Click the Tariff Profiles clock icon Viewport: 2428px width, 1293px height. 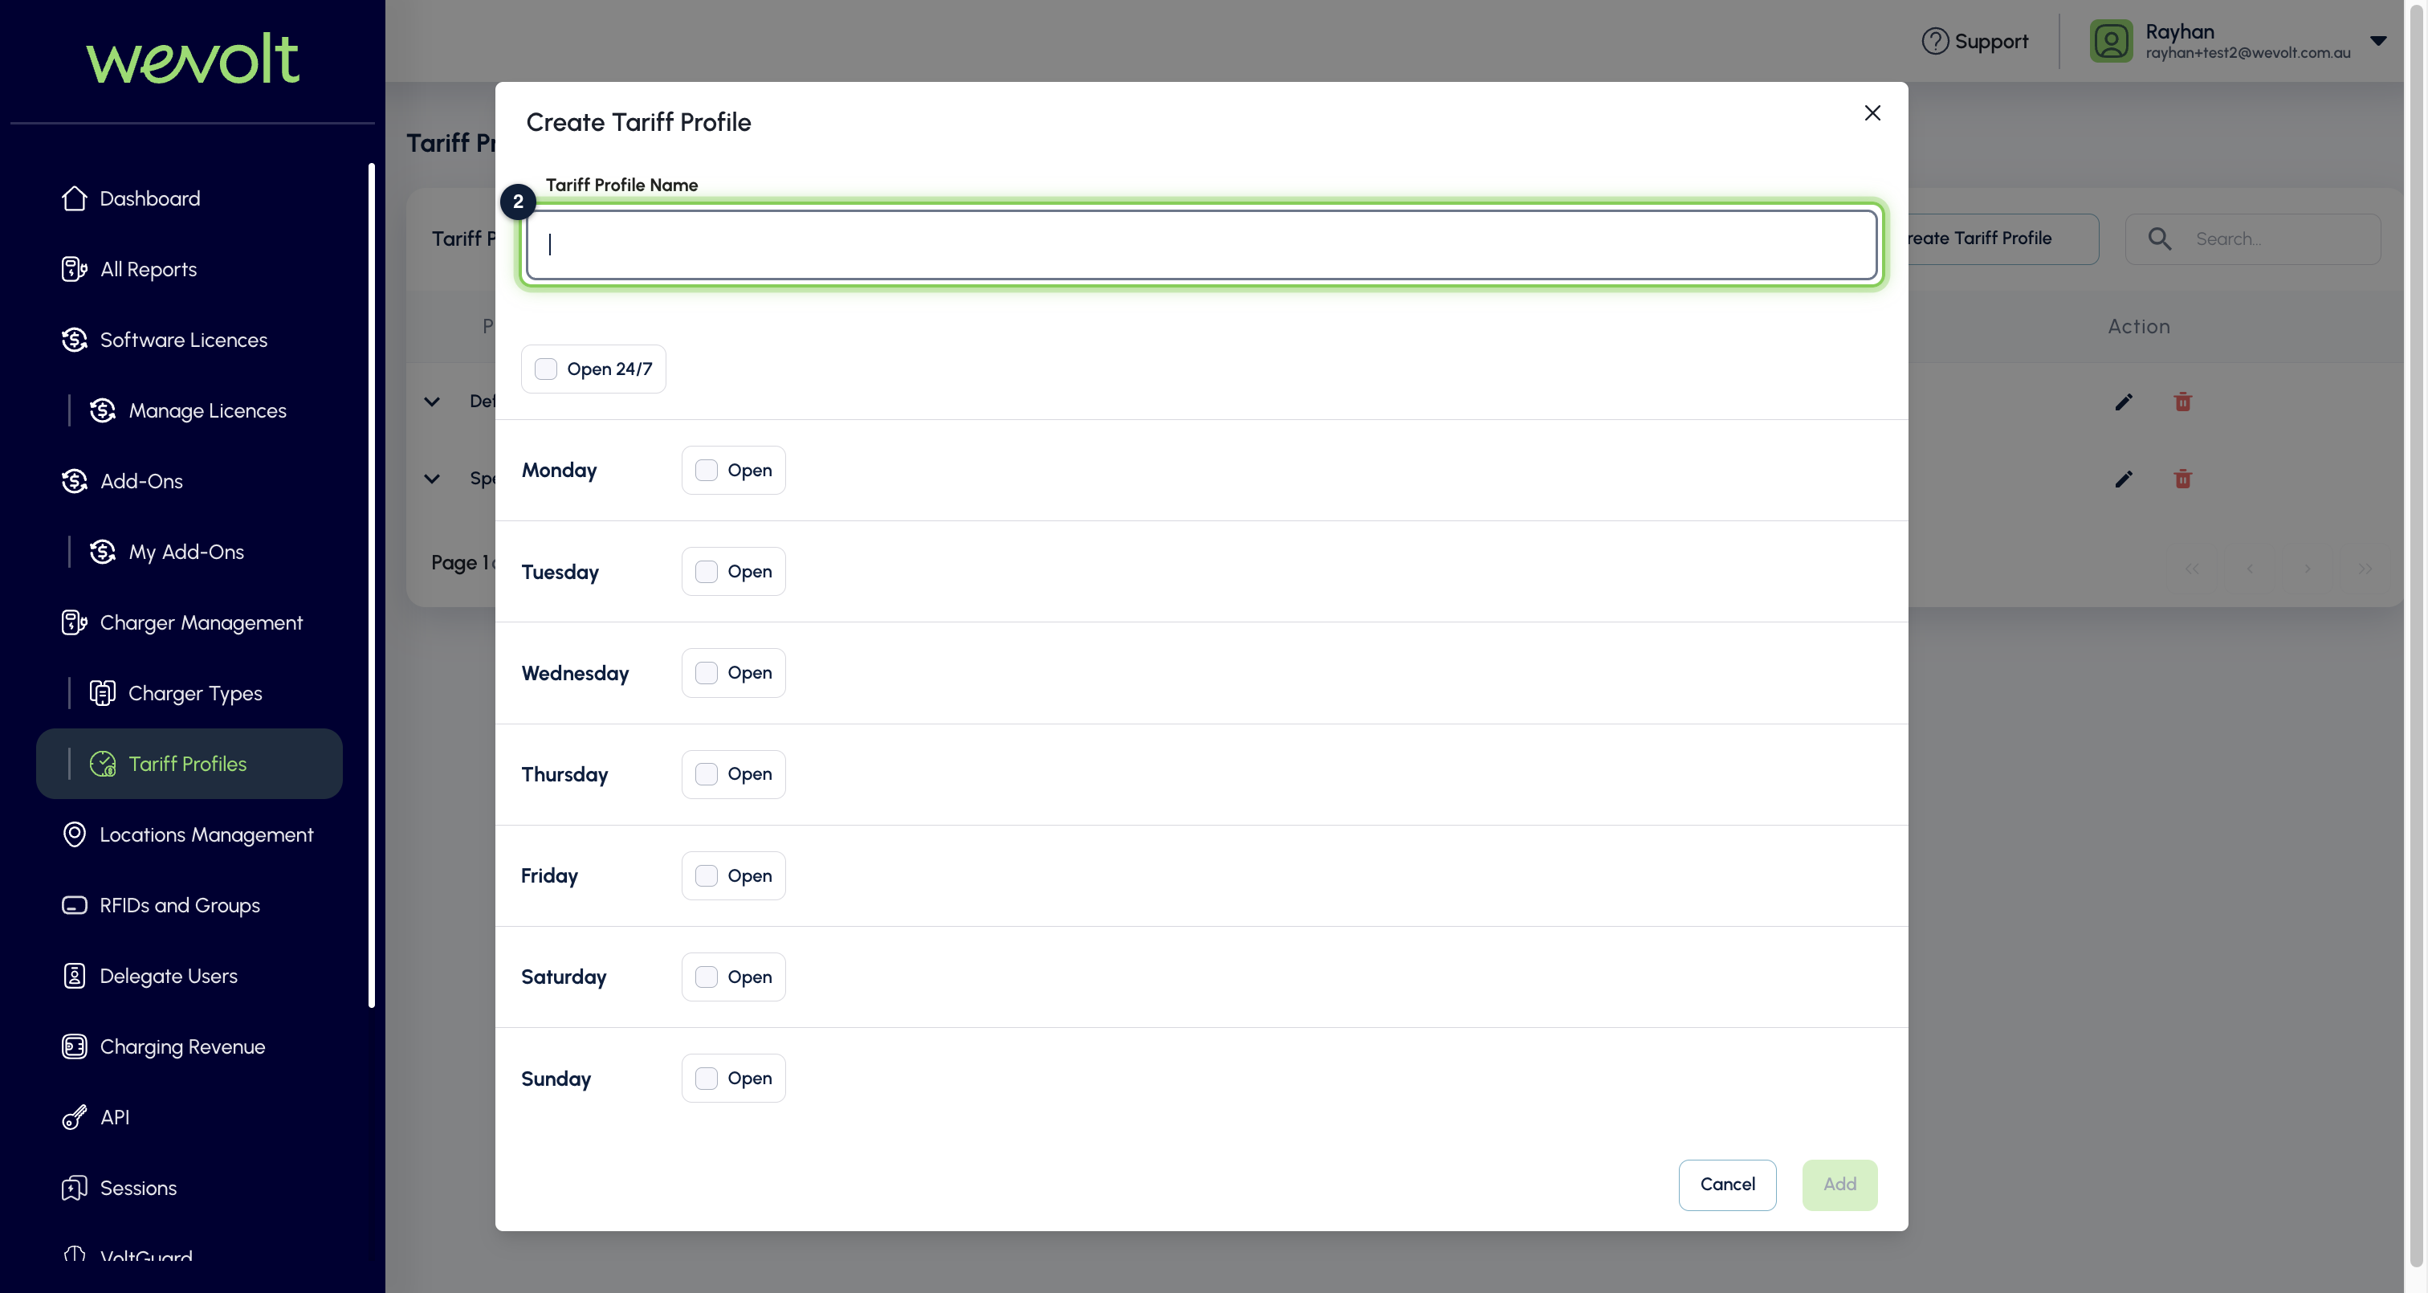103,764
